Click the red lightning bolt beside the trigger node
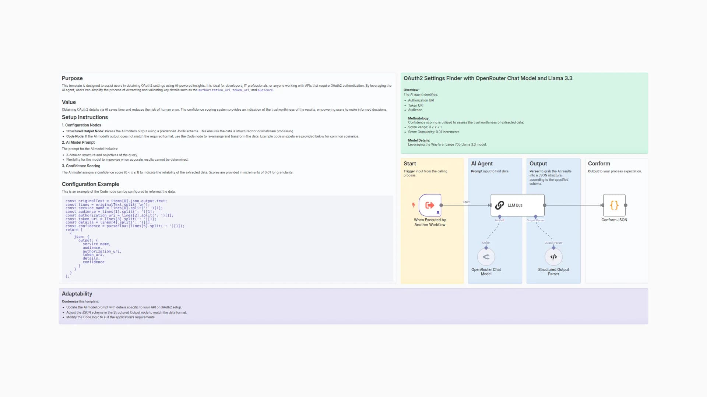 pyautogui.click(x=414, y=205)
